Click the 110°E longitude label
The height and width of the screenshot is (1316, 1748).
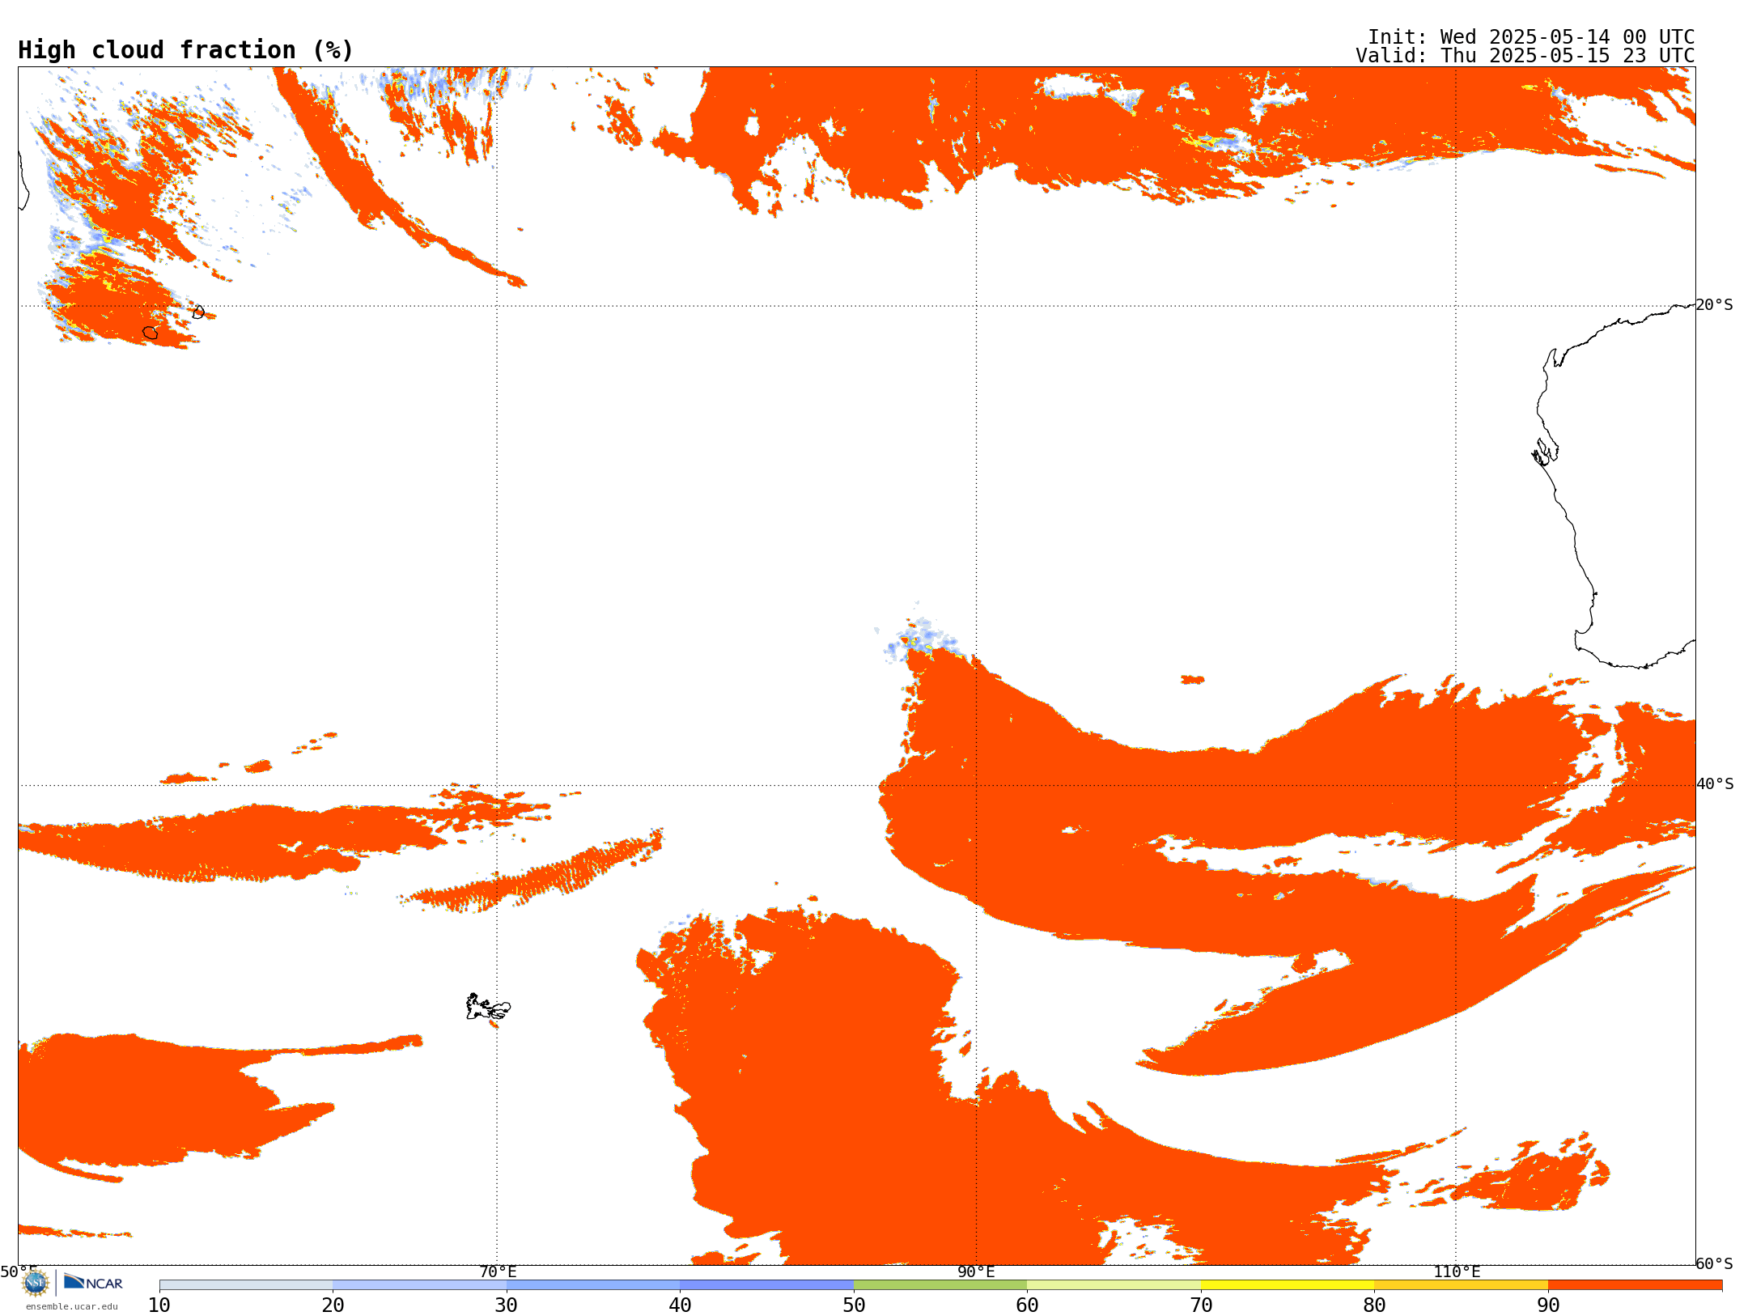click(x=1457, y=1271)
